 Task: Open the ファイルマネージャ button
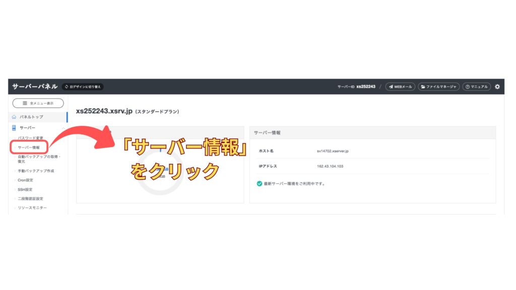pos(438,87)
